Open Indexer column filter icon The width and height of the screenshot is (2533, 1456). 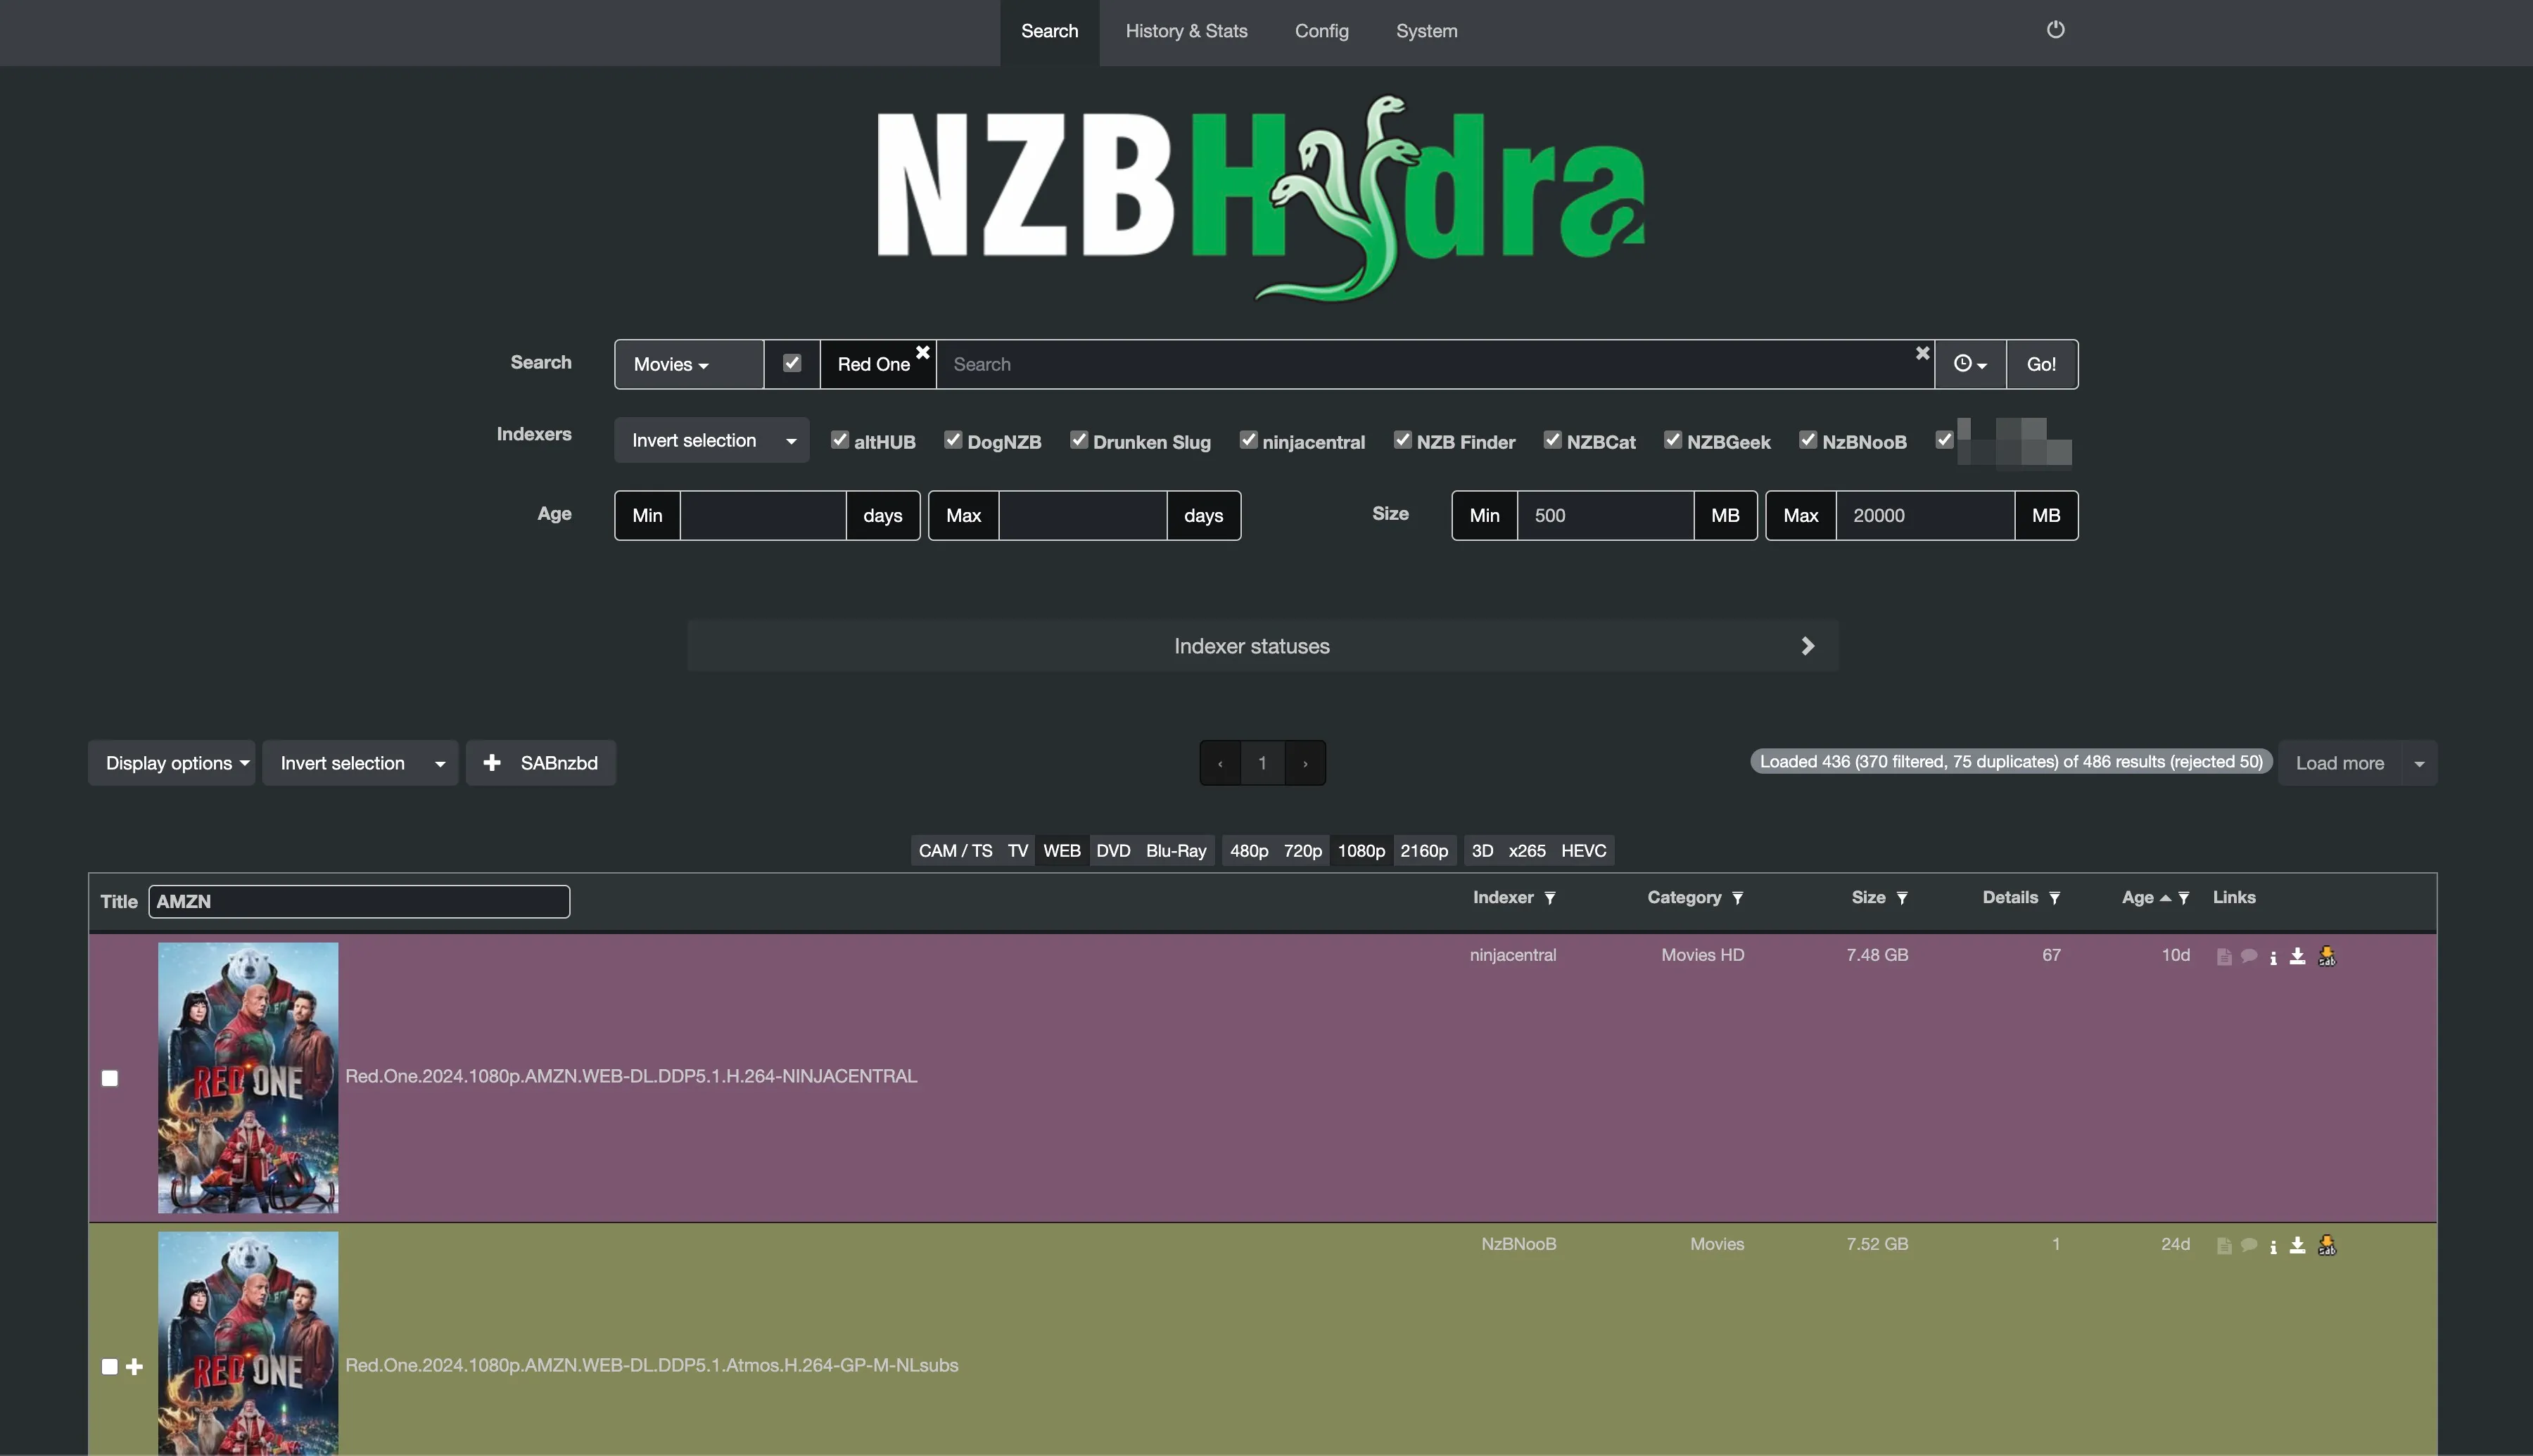tap(1550, 898)
